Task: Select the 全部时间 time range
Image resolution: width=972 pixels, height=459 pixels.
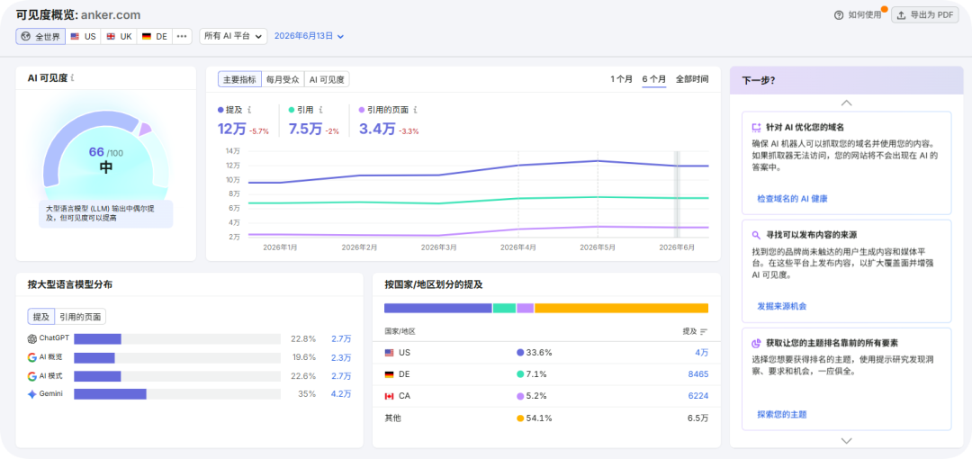Action: 692,79
